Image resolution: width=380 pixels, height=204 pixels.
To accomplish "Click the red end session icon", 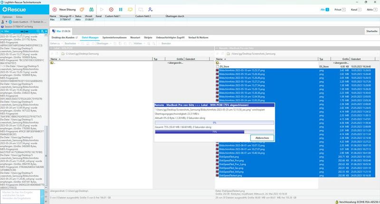I will pos(111,9).
